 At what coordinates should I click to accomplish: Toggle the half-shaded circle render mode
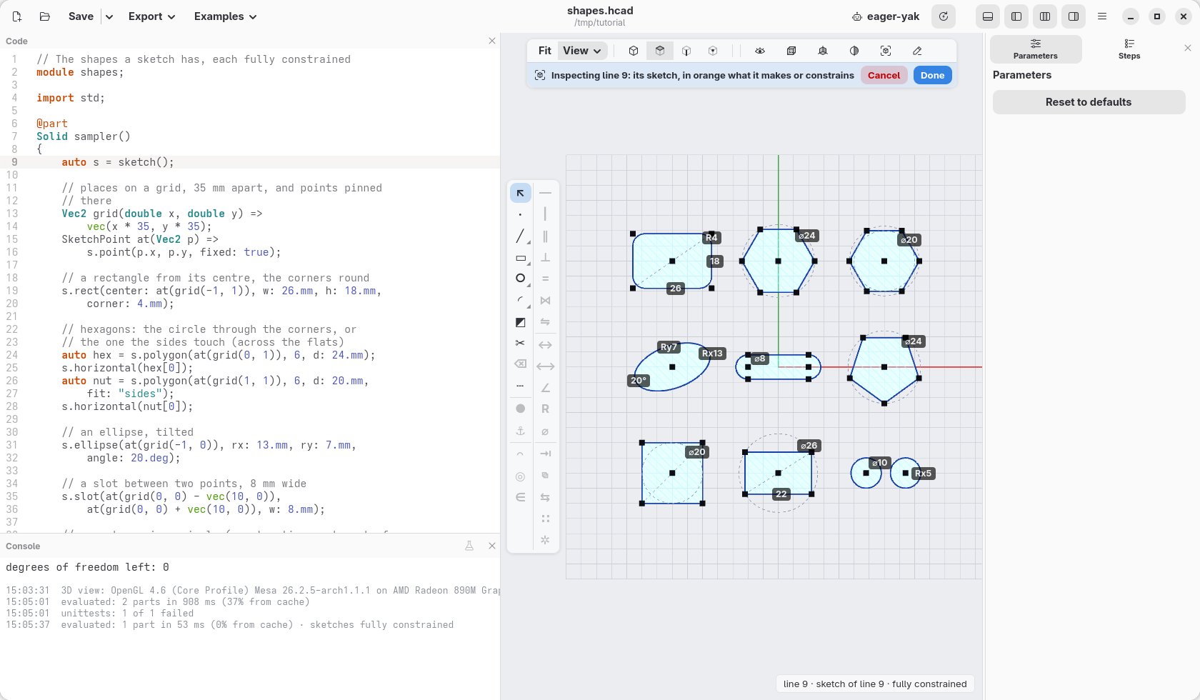pyautogui.click(x=854, y=51)
